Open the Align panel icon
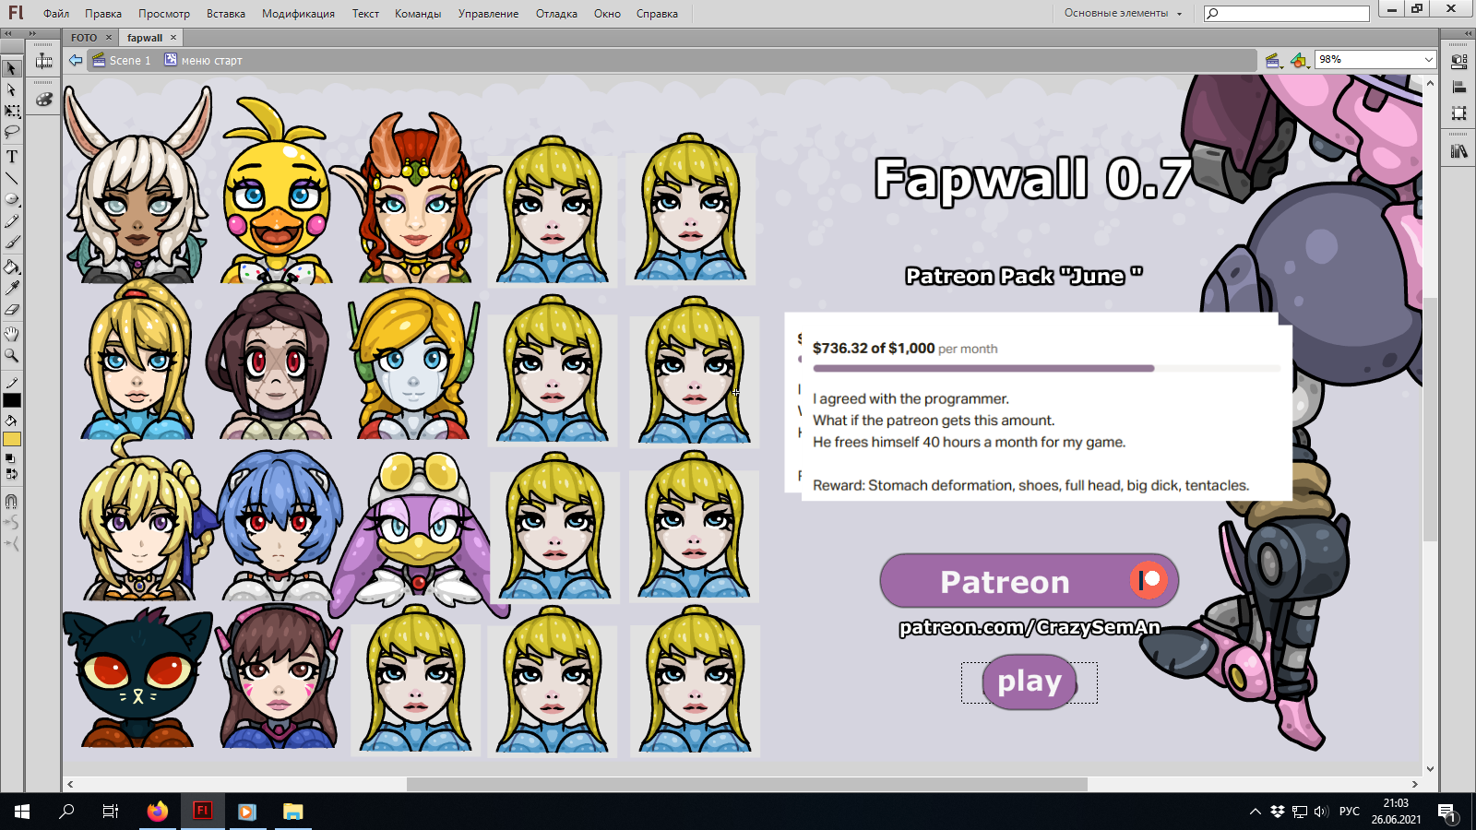This screenshot has height=830, width=1476. [x=1458, y=88]
